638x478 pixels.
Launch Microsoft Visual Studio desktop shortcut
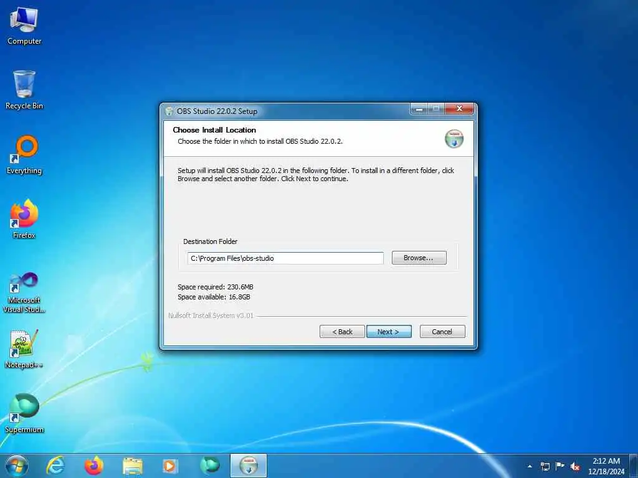(x=24, y=293)
